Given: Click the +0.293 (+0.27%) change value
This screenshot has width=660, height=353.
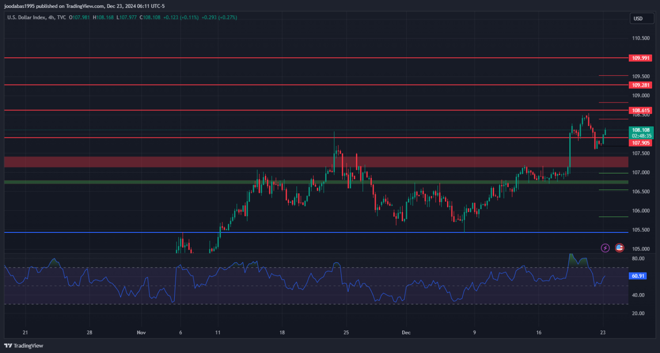Looking at the screenshot, I should click(219, 18).
